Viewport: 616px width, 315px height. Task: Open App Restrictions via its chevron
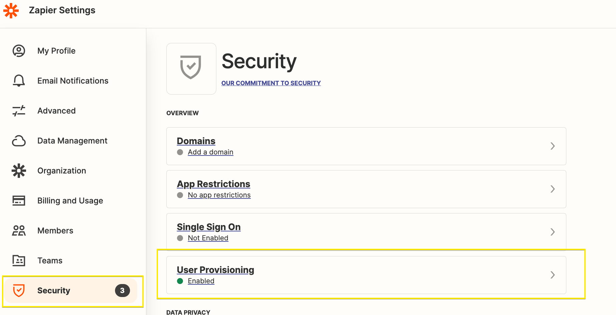pyautogui.click(x=552, y=189)
